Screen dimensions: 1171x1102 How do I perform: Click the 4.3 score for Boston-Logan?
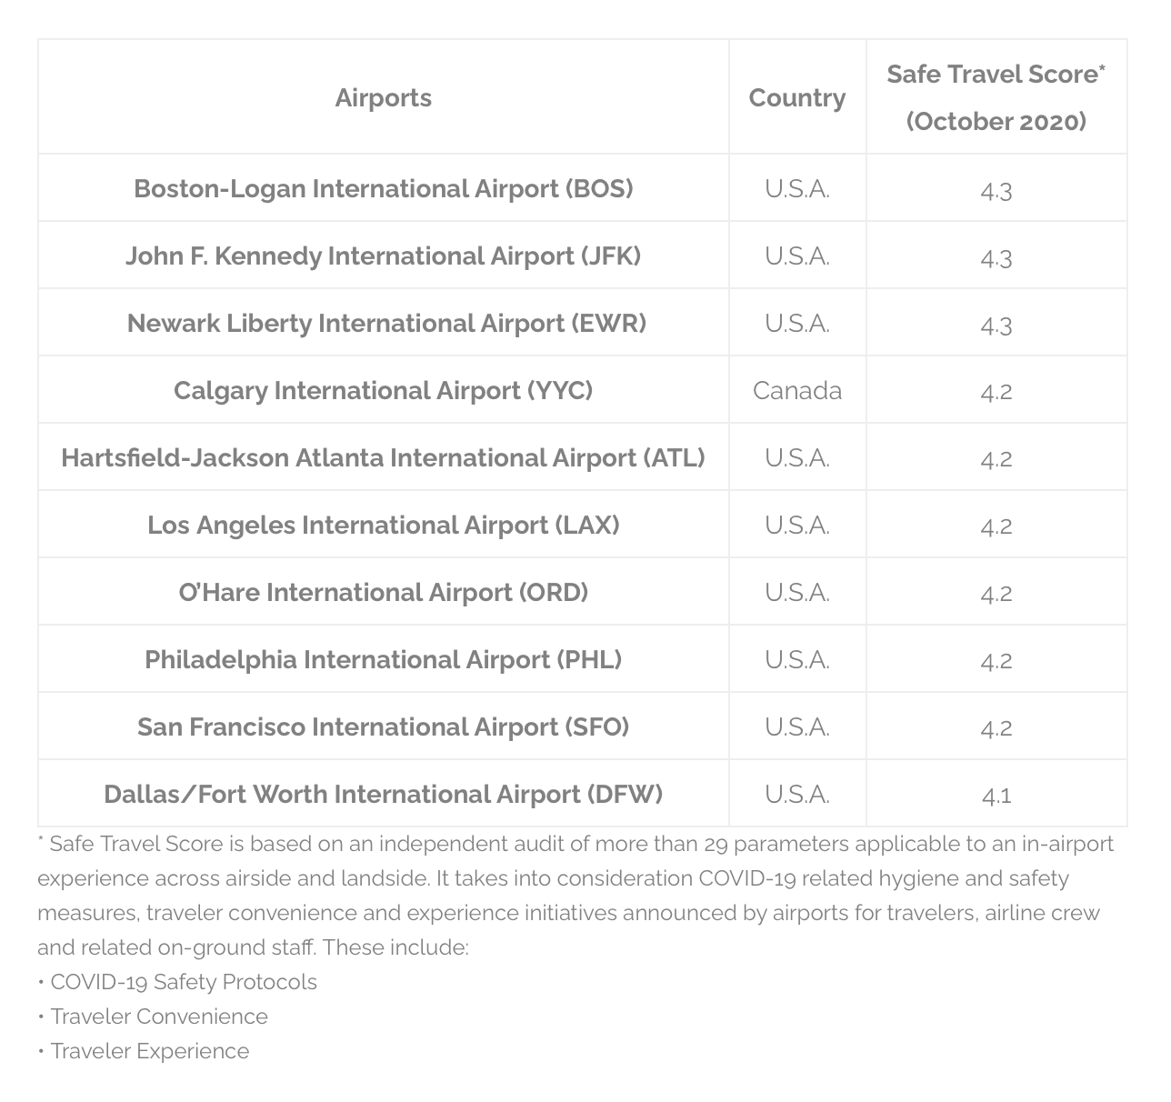(996, 190)
